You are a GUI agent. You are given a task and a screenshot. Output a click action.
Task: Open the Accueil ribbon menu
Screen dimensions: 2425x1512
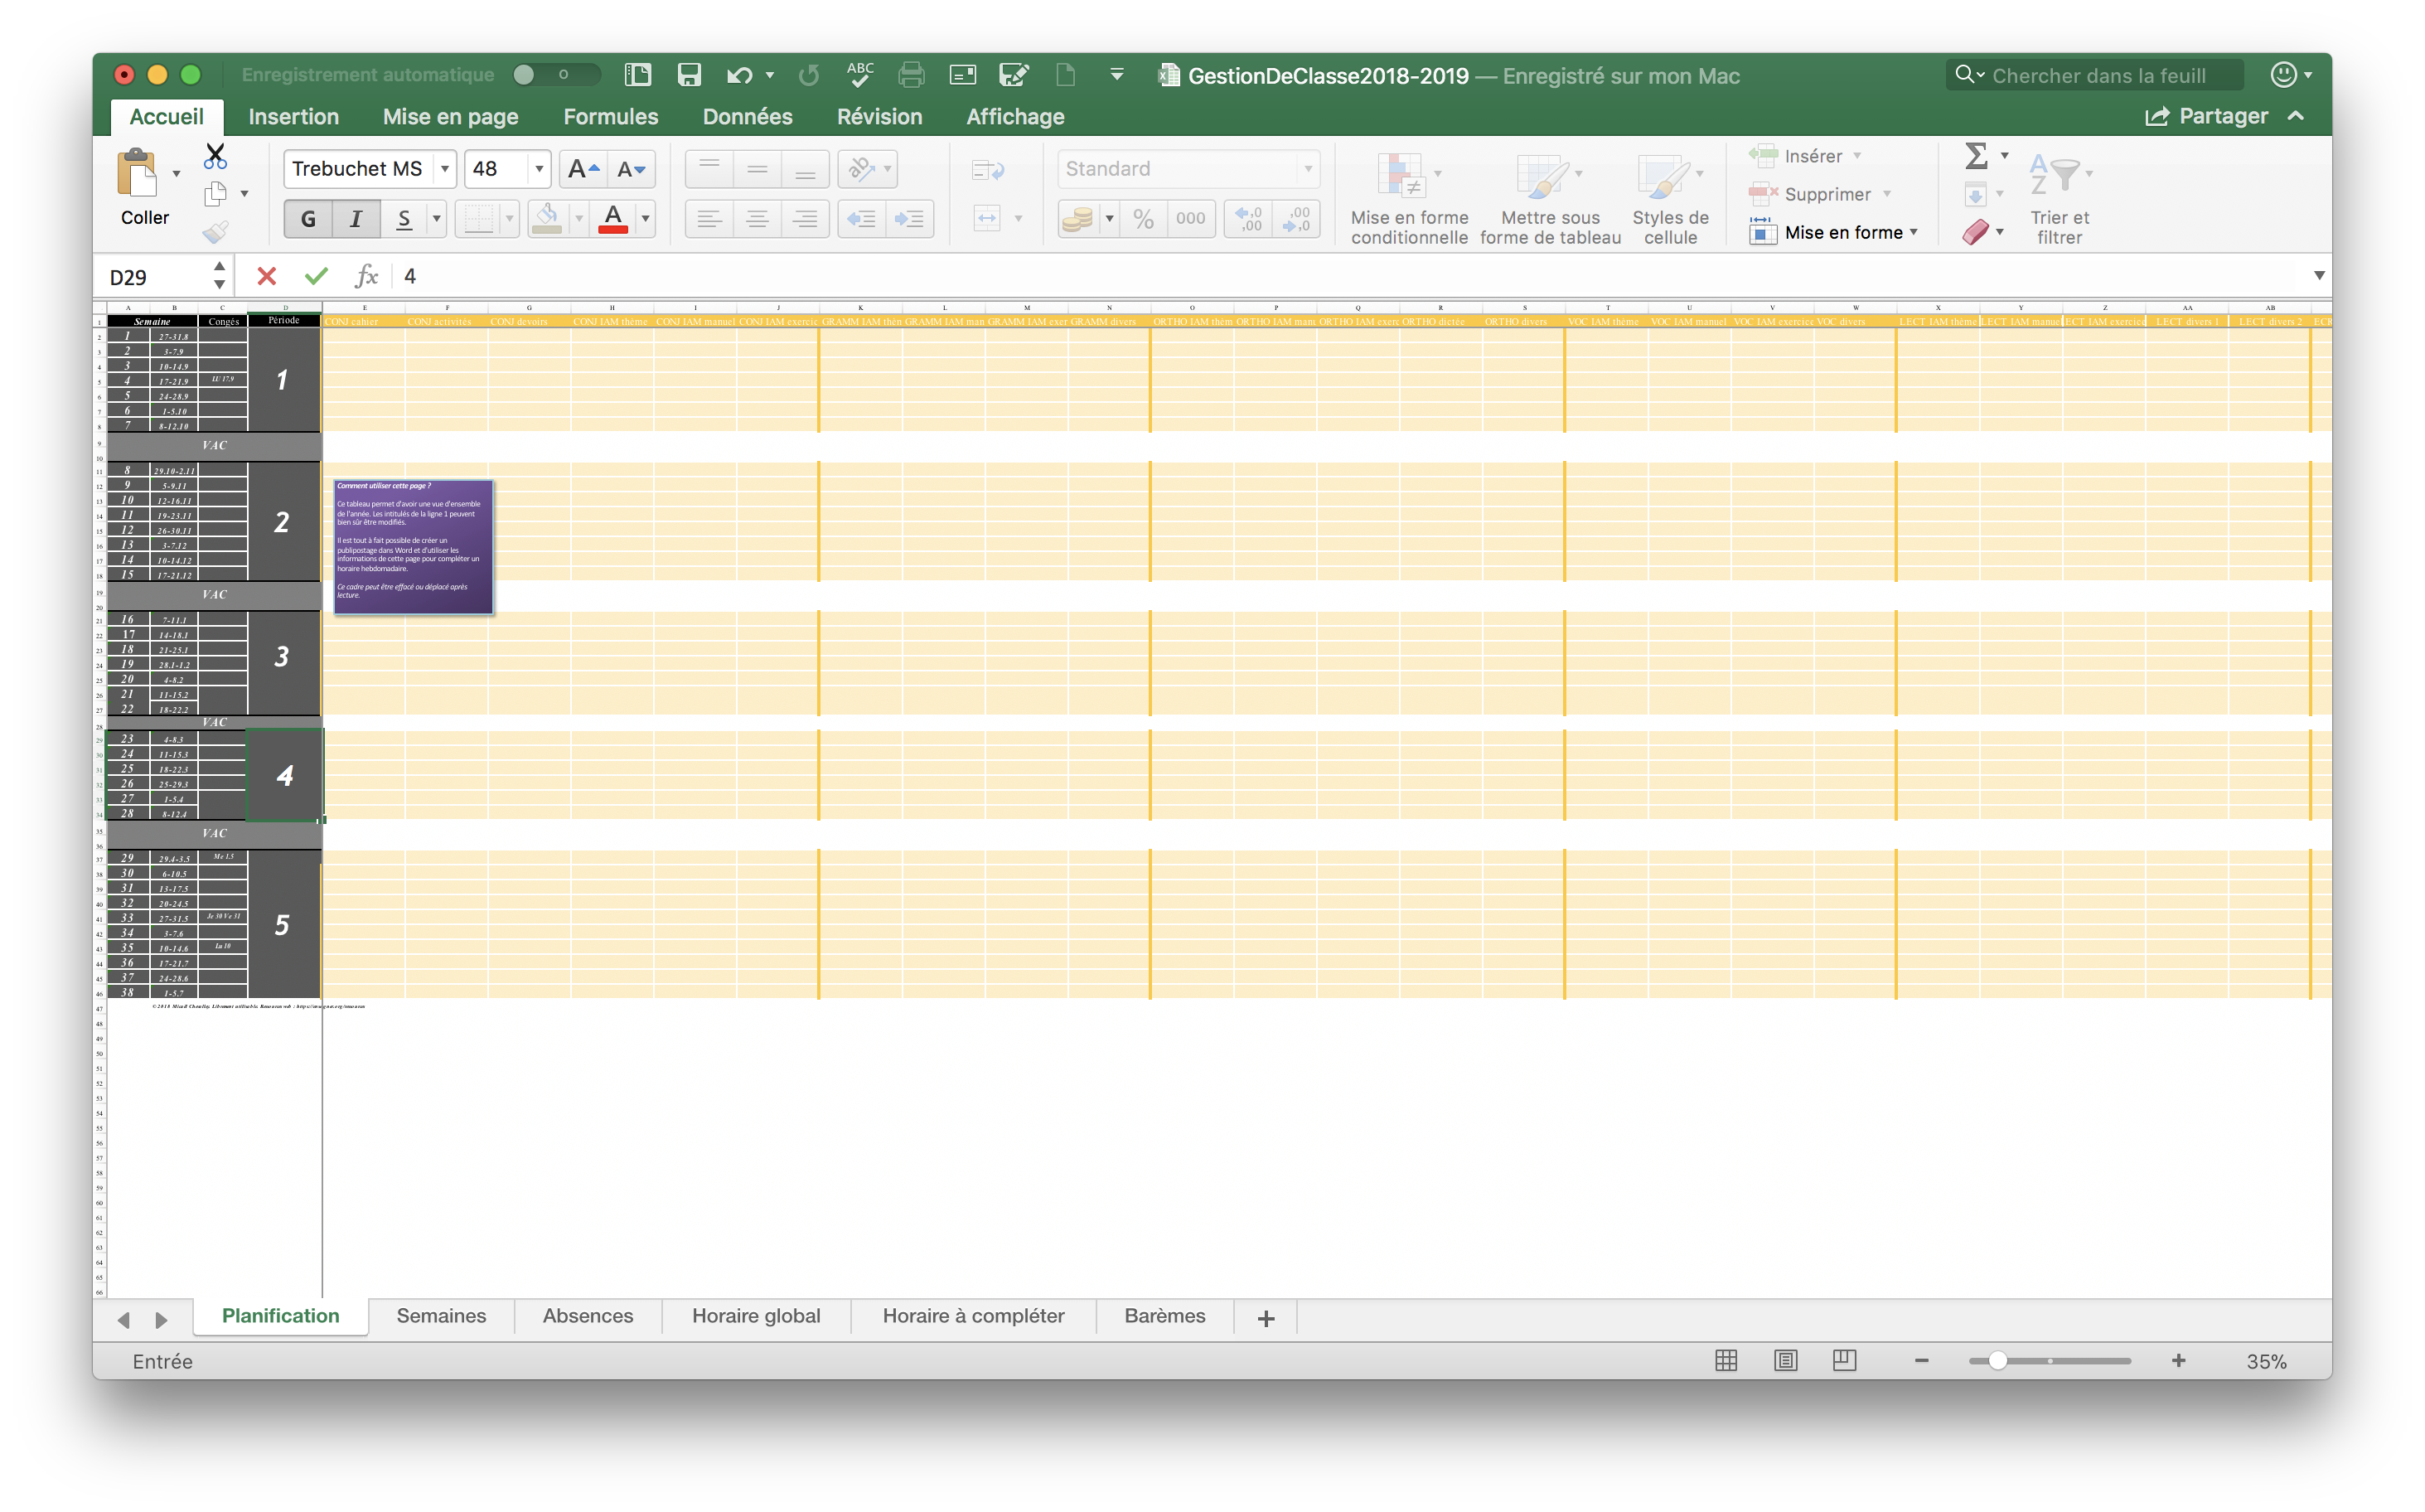tap(169, 115)
